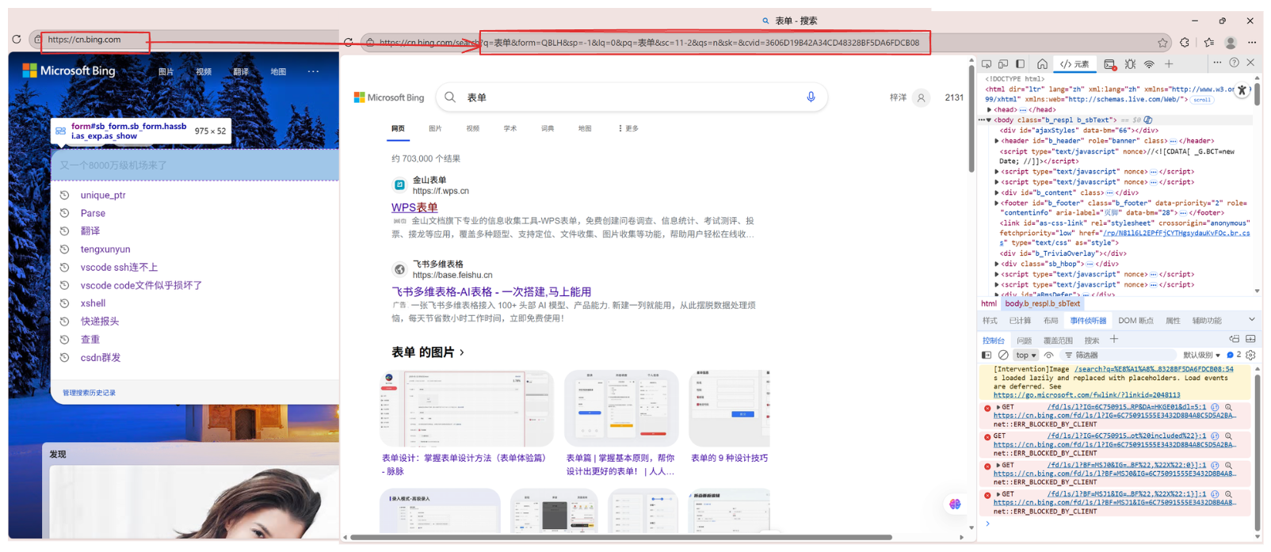This screenshot has width=1271, height=552.
Task: Open the DevTools home (welcome) icon
Action: point(1043,64)
